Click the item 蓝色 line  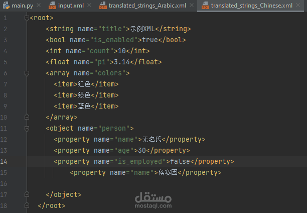click(86, 106)
